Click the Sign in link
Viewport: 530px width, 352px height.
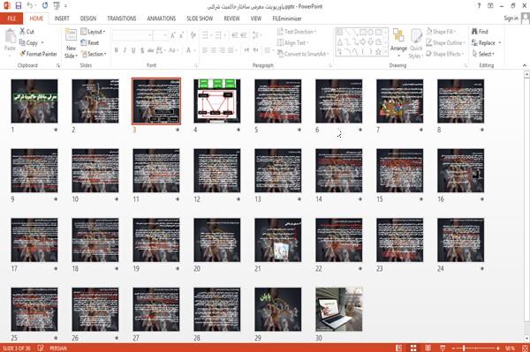coord(511,19)
